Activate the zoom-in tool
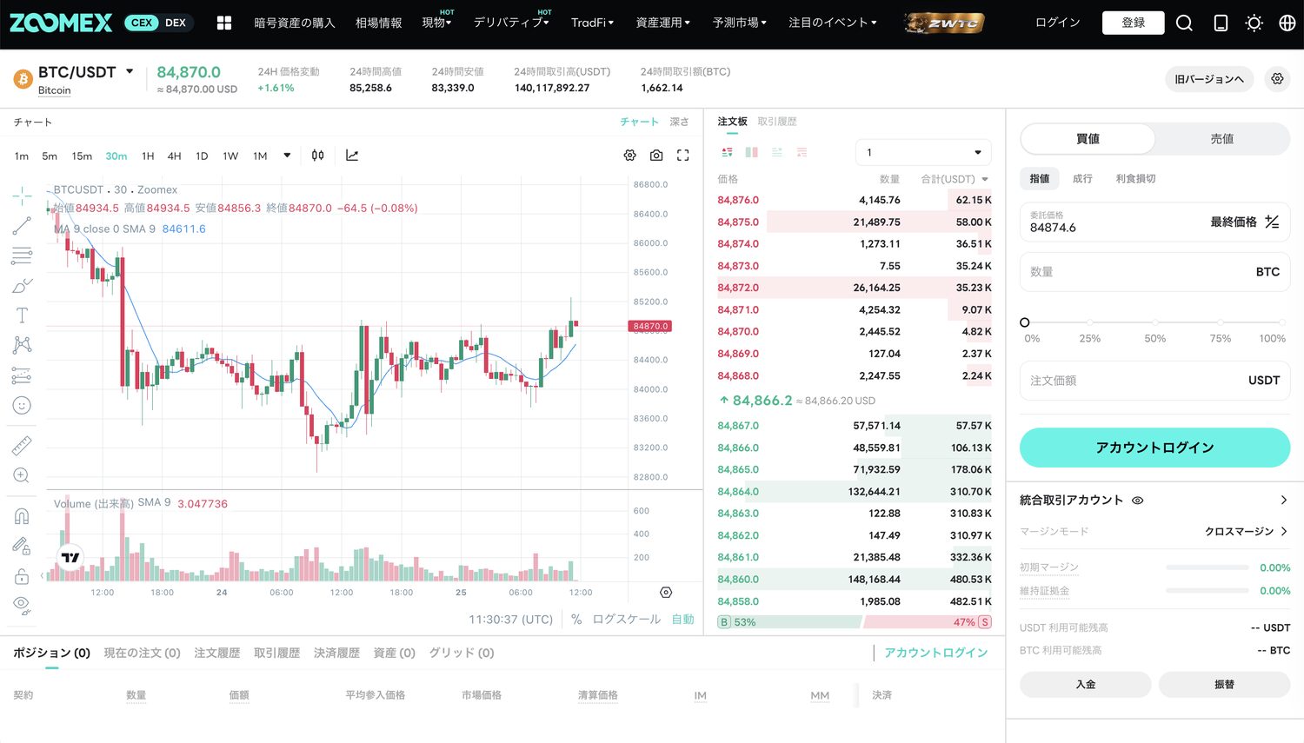Viewport: 1304px width, 743px height. tap(22, 475)
